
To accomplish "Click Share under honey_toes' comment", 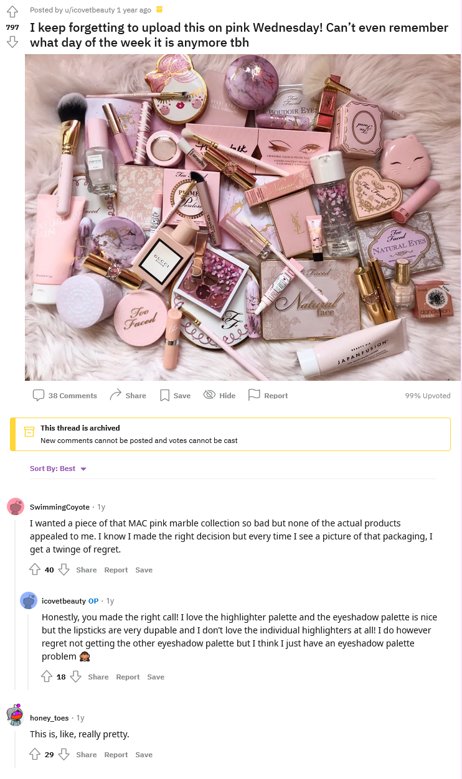I will click(x=87, y=754).
